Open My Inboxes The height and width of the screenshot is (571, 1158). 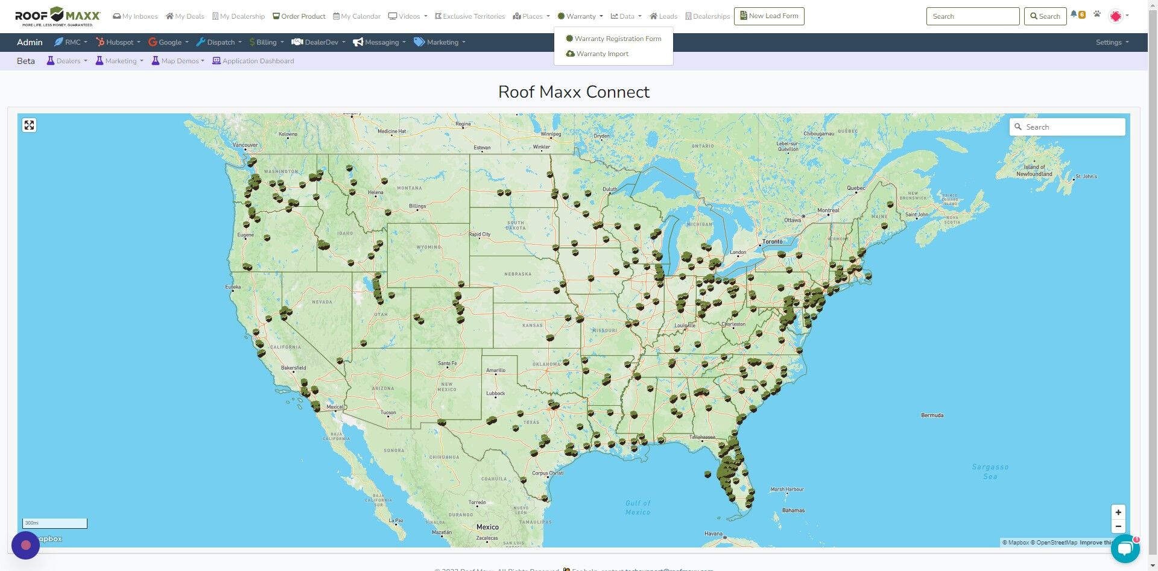[135, 16]
